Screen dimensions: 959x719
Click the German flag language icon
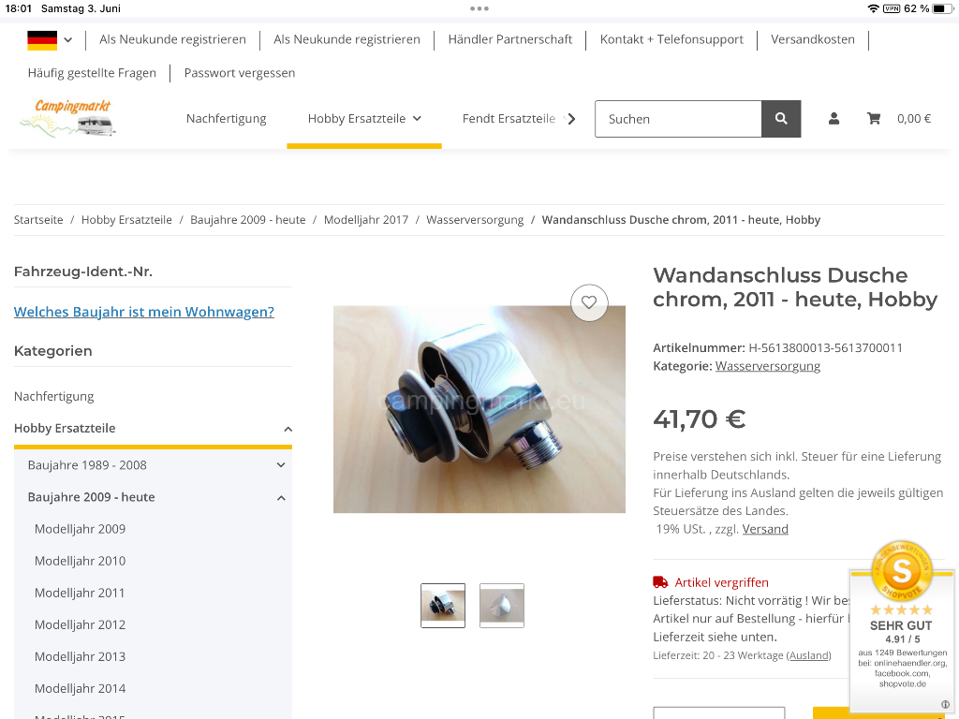coord(42,39)
